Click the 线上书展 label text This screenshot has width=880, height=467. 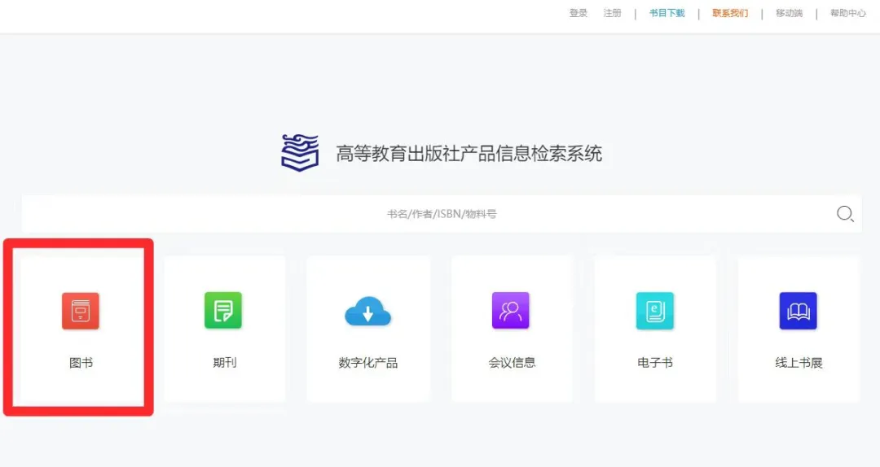click(x=799, y=363)
